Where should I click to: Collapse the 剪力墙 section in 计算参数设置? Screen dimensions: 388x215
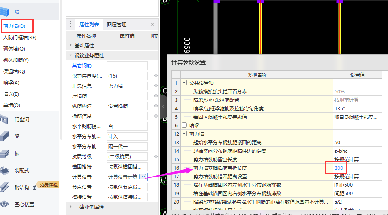coord(184,134)
